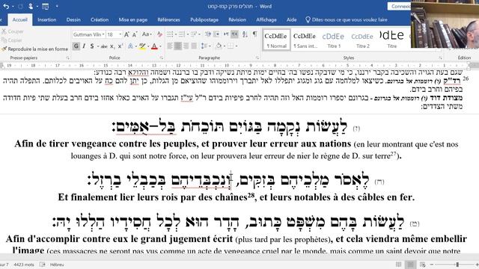Select the Références tab
The width and height of the screenshot is (479, 269).
tap(168, 19)
